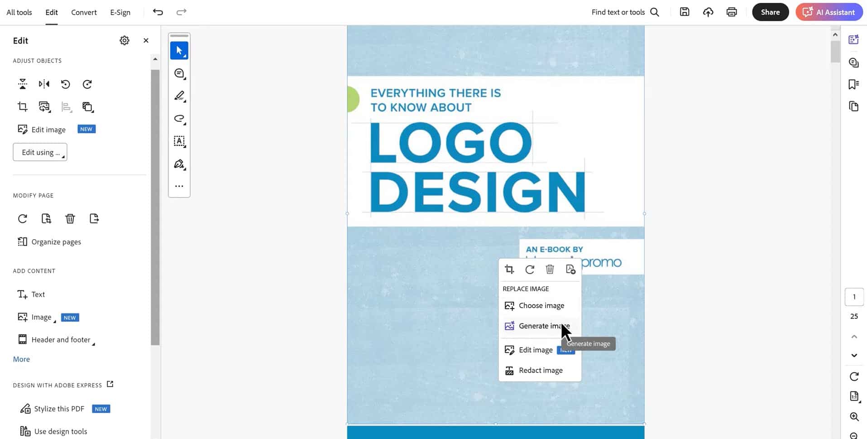Select the highlighter pen tool
The width and height of the screenshot is (867, 439).
click(x=179, y=96)
